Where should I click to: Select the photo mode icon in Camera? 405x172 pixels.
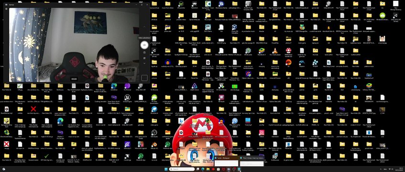tap(144, 53)
